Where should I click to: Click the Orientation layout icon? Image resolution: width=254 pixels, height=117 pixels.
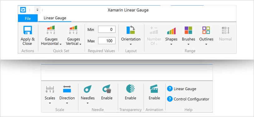click(131, 30)
